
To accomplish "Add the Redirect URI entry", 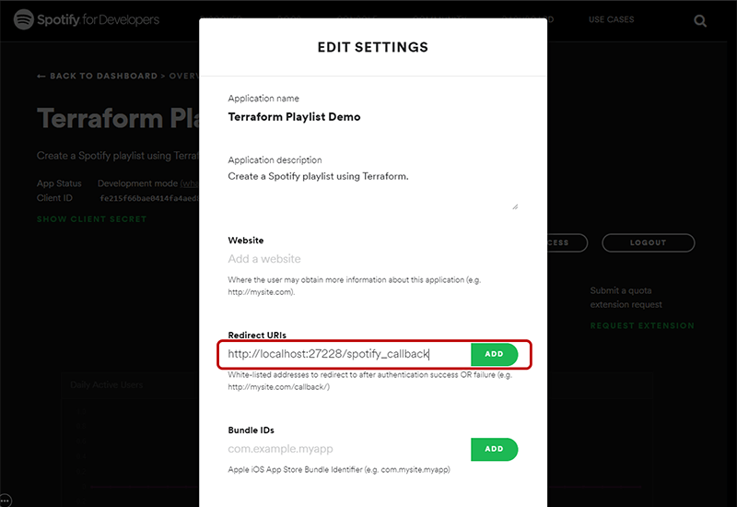I will pos(494,354).
